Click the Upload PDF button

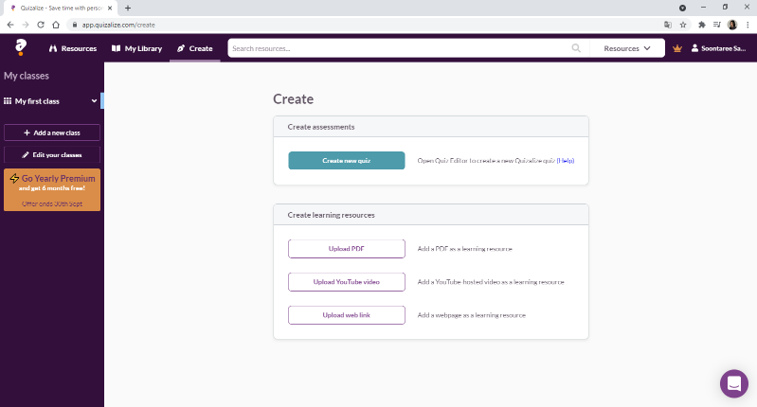[x=347, y=249]
